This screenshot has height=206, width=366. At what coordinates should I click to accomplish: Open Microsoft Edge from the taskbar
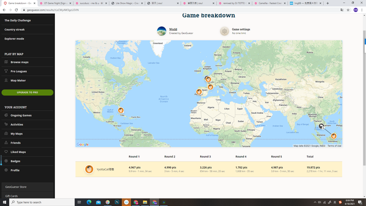click(89, 202)
